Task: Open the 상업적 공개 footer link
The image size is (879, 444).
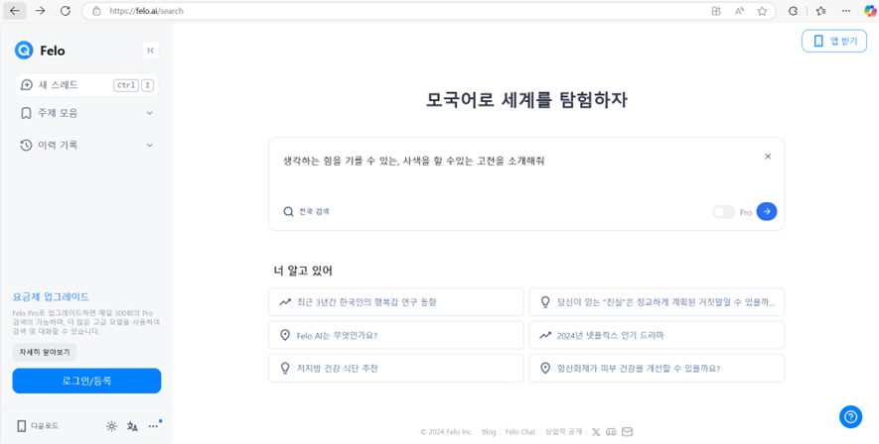Action: click(x=563, y=432)
